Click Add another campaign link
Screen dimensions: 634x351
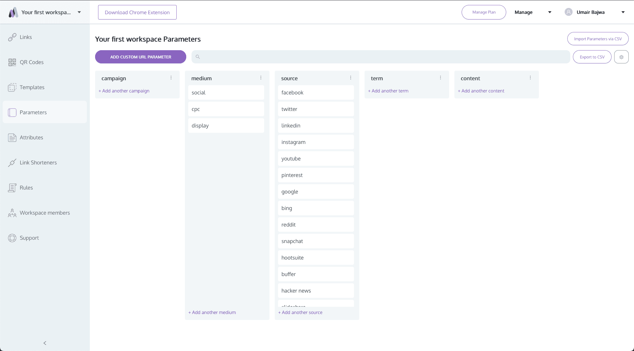coord(124,91)
